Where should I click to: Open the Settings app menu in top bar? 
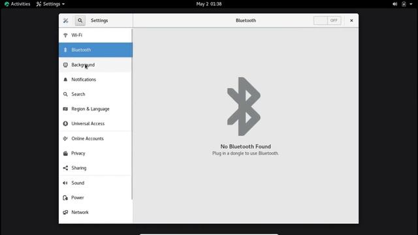pyautogui.click(x=50, y=4)
